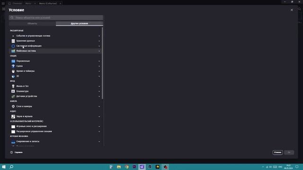This screenshot has height=170, width=303.
Task: Close the Условие dialog with the X
Action: tap(292, 10)
